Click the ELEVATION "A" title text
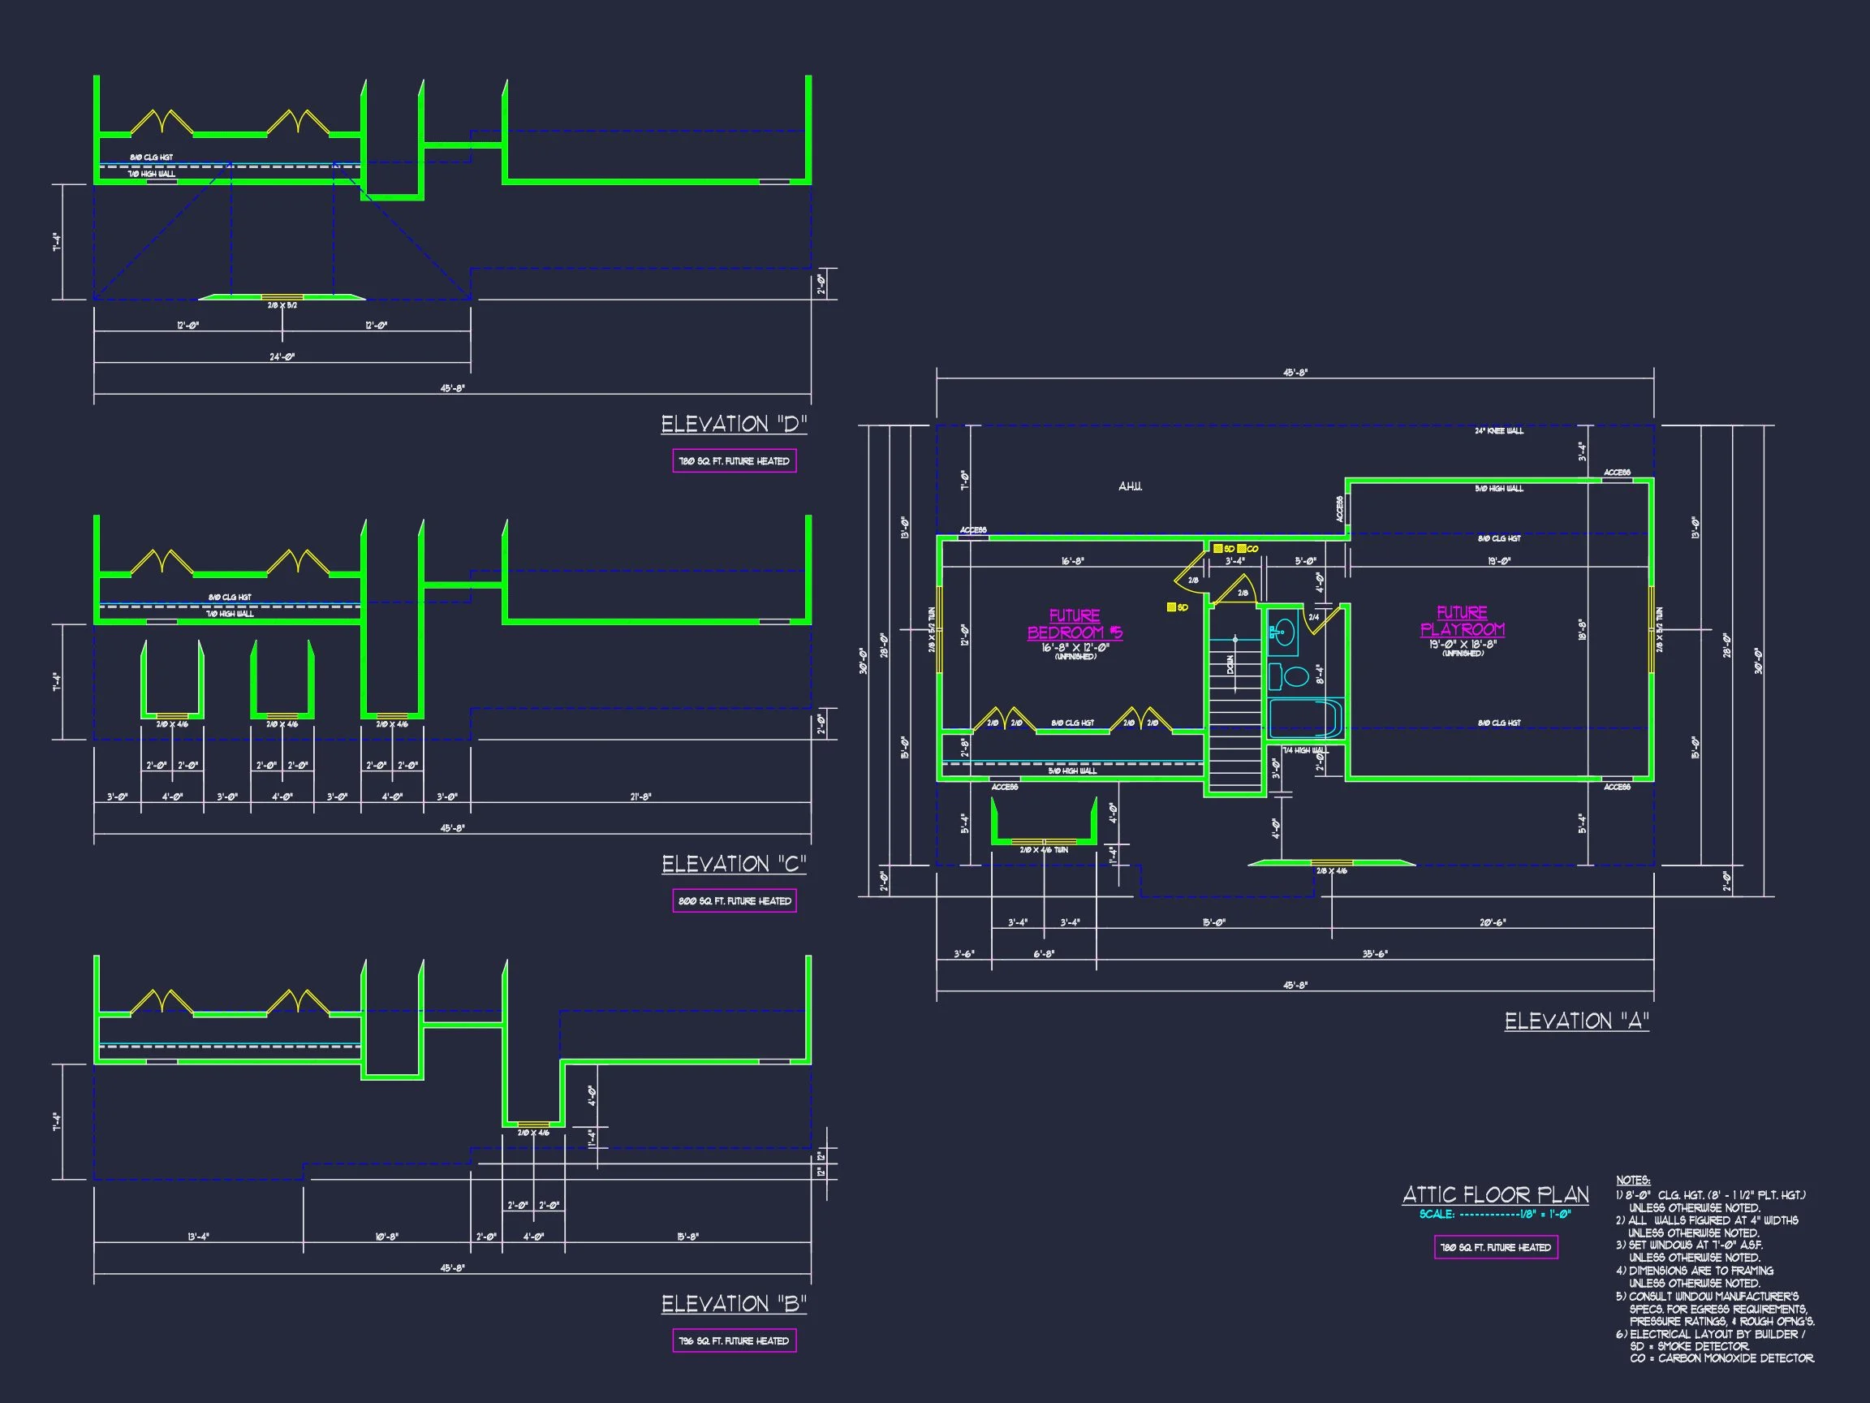Image resolution: width=1870 pixels, height=1403 pixels. click(1577, 1021)
